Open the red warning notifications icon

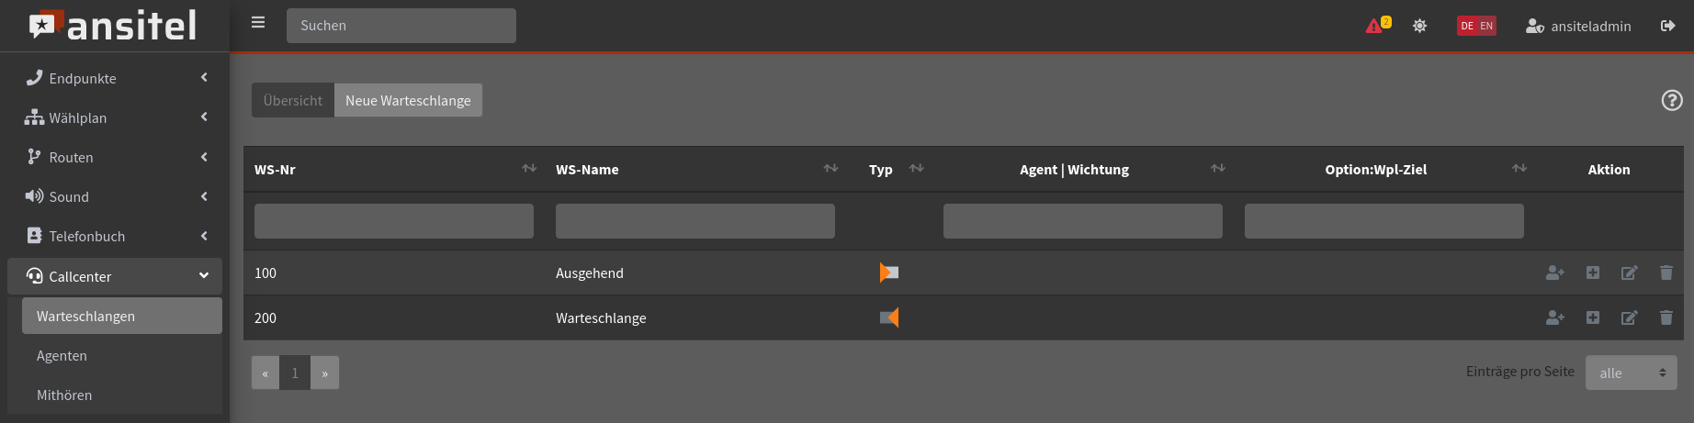(x=1374, y=26)
